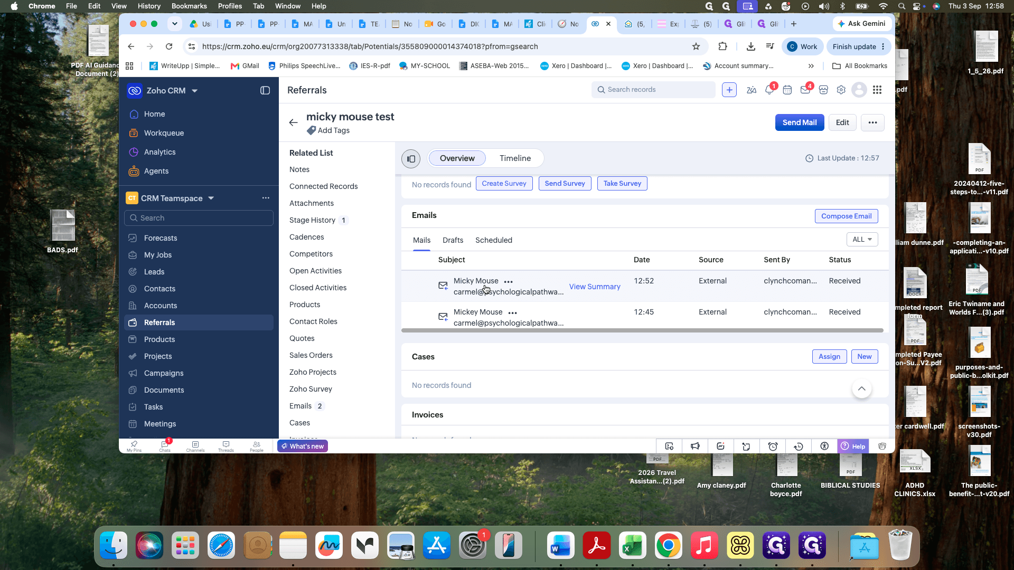Open the ALL emails filter dropdown
This screenshot has width=1014, height=570.
click(x=862, y=240)
